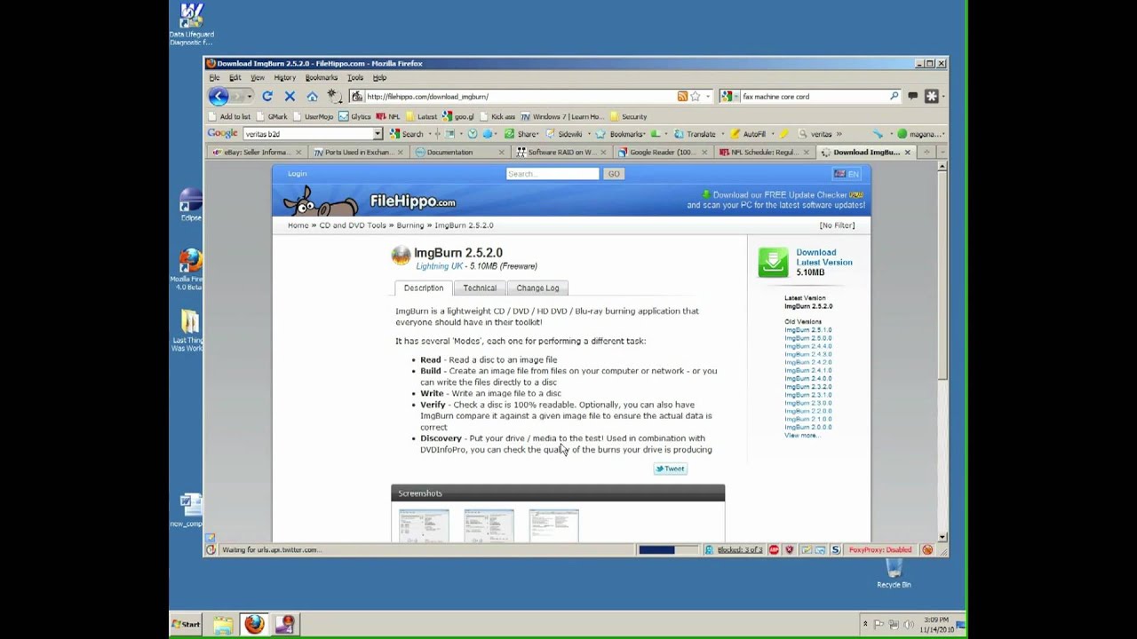Click the Login link
Image resolution: width=1137 pixels, height=639 pixels.
297,174
